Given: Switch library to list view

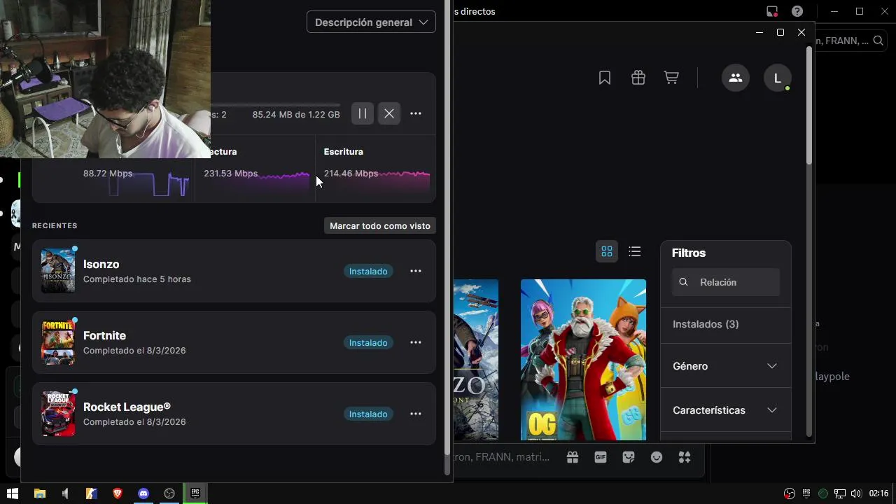Looking at the screenshot, I should pos(635,251).
